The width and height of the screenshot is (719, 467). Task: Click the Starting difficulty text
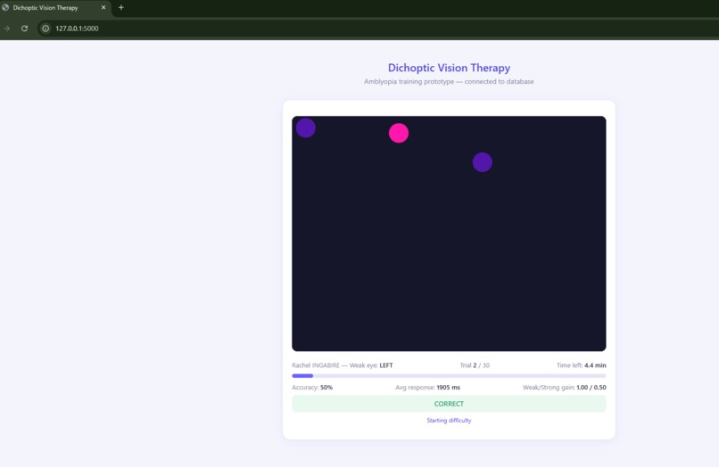tap(449, 421)
